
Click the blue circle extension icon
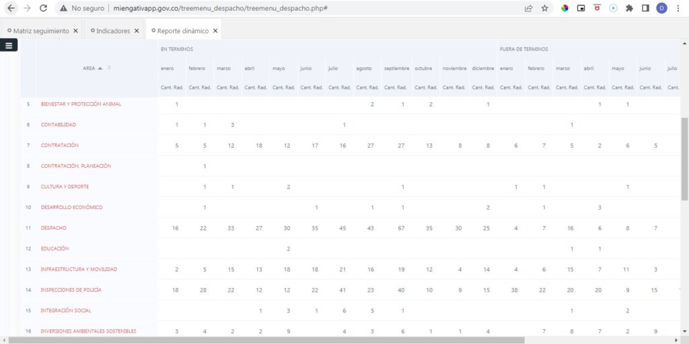tap(613, 8)
